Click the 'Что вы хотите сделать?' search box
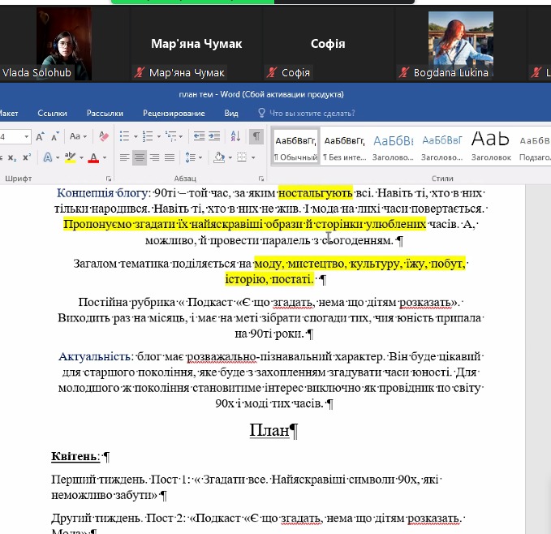Image resolution: width=551 pixels, height=534 pixels. (312, 114)
